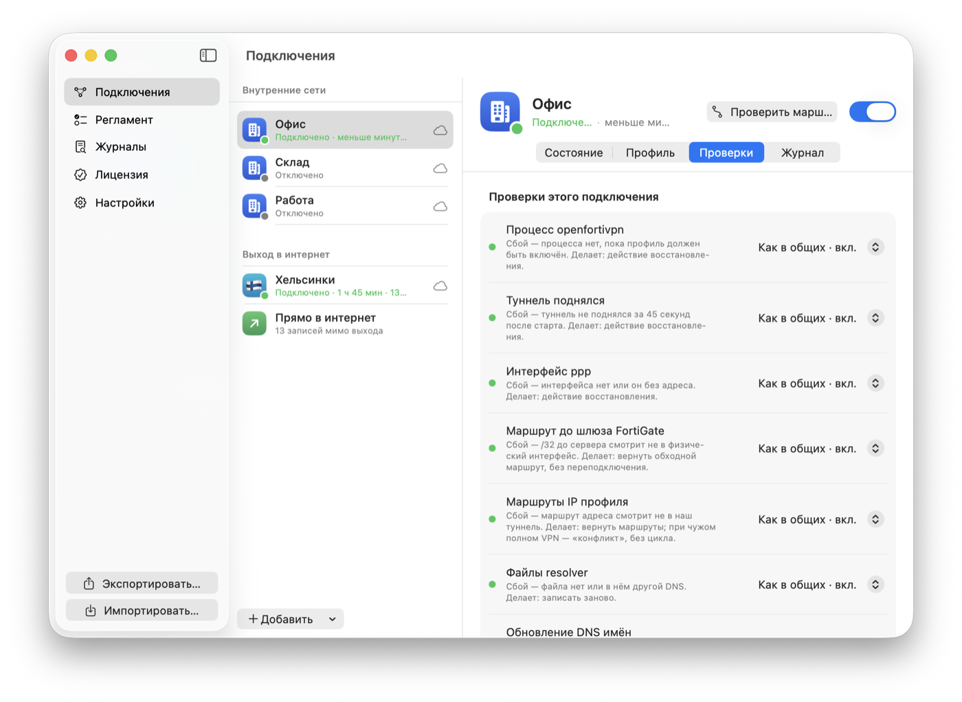Open the Лицензия sidebar section
This screenshot has width=962, height=702.
point(142,174)
